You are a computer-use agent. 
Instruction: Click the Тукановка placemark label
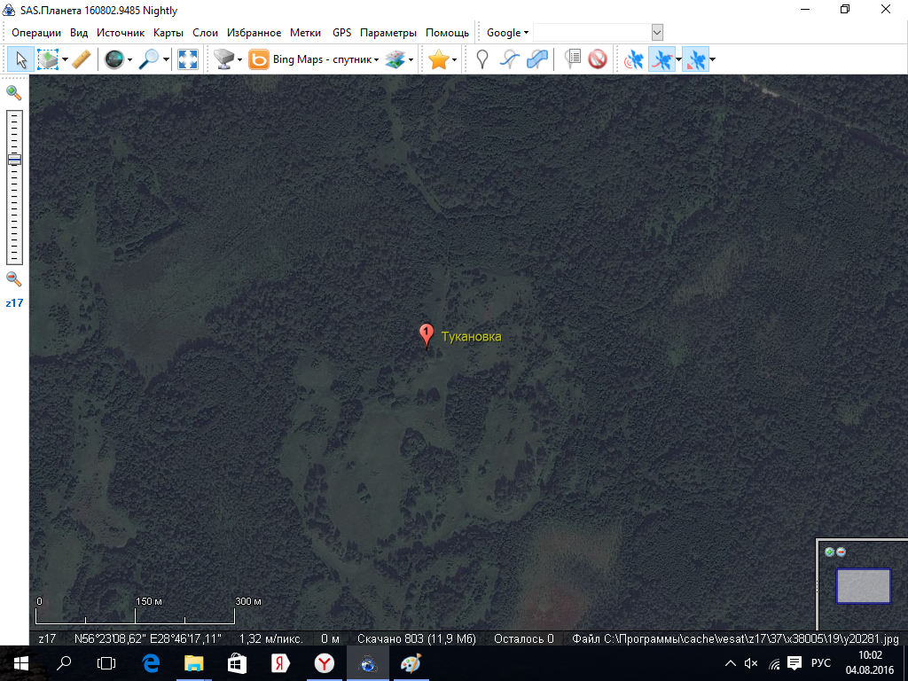(472, 336)
